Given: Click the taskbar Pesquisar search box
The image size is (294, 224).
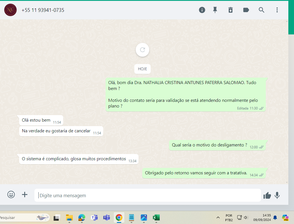Looking at the screenshot, I should 24,218.
